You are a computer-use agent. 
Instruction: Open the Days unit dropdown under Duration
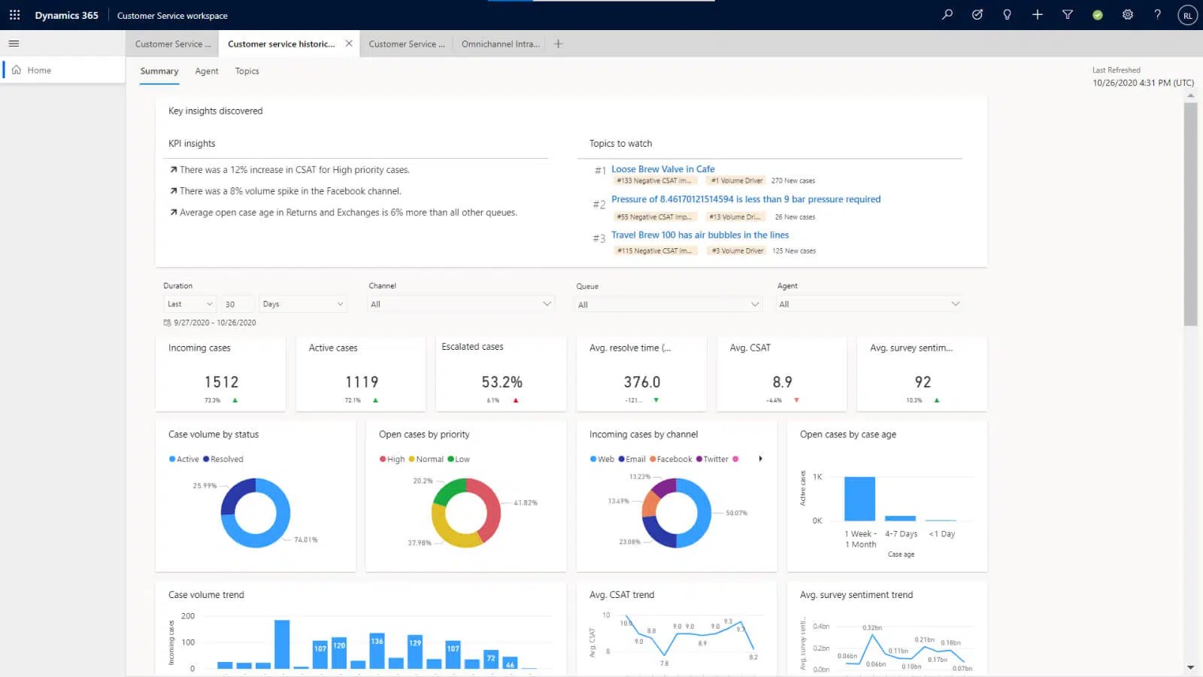(x=302, y=303)
